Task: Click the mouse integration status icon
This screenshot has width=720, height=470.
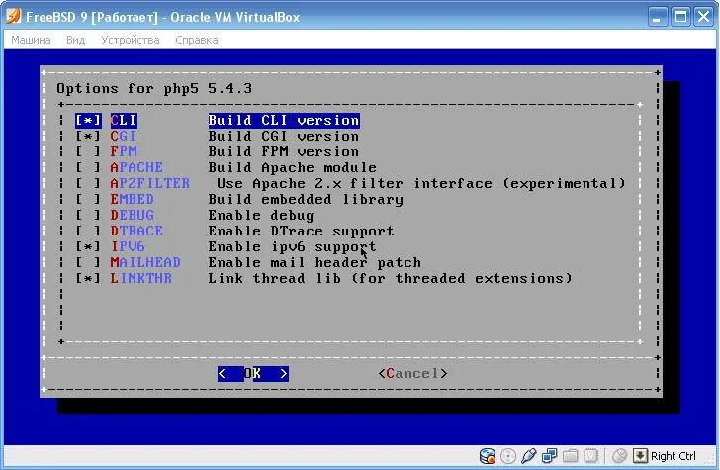Action: 619,456
